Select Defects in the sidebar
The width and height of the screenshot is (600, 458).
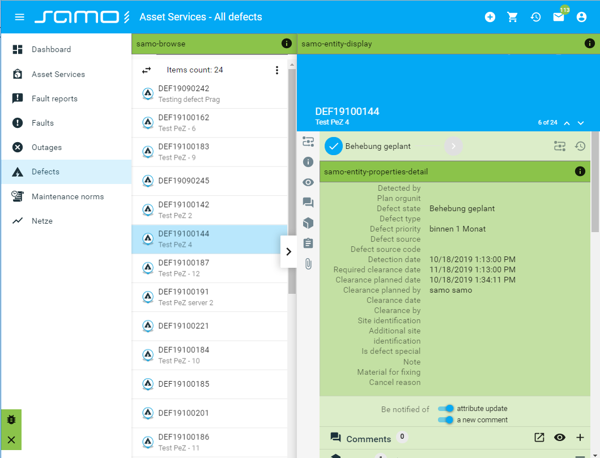[x=66, y=172]
